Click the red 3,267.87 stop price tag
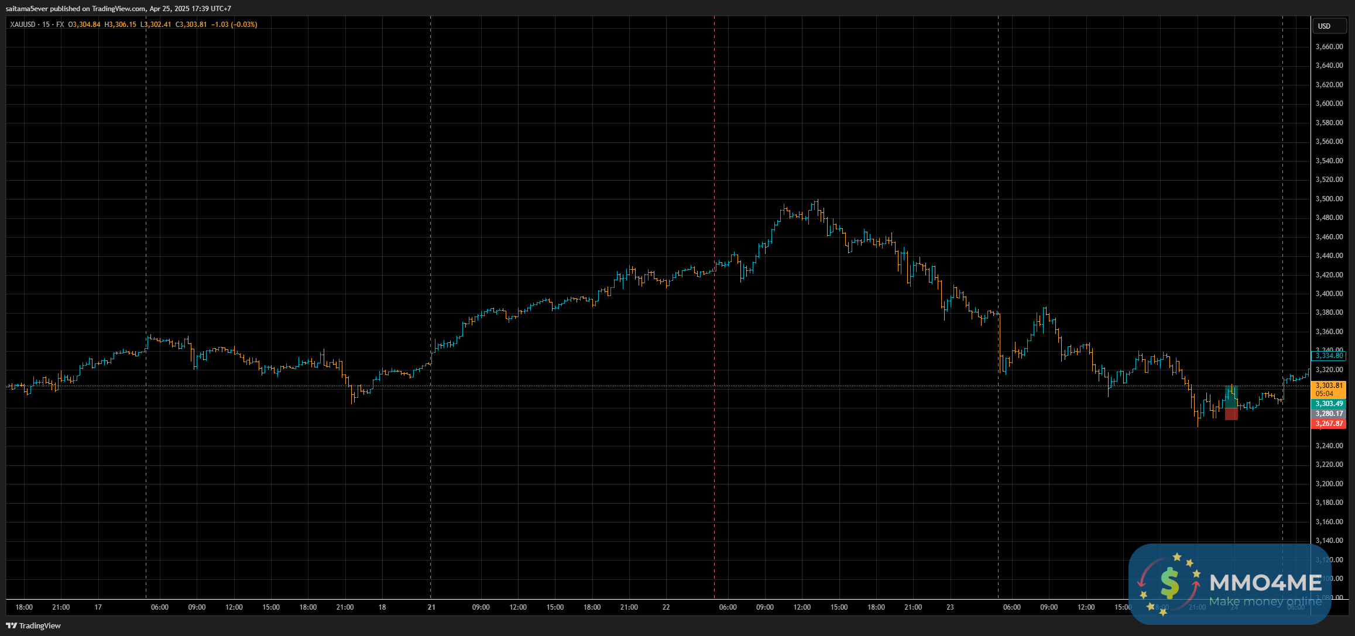 pyautogui.click(x=1329, y=424)
